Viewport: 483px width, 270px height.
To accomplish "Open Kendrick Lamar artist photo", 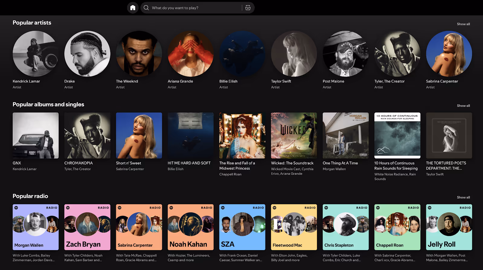I will coord(36,54).
